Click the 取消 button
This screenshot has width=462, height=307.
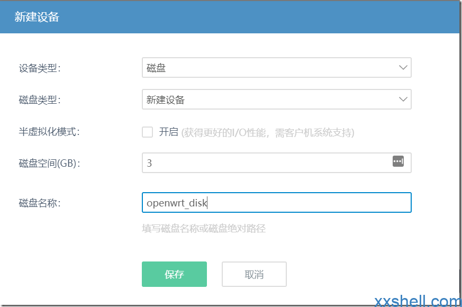click(254, 274)
